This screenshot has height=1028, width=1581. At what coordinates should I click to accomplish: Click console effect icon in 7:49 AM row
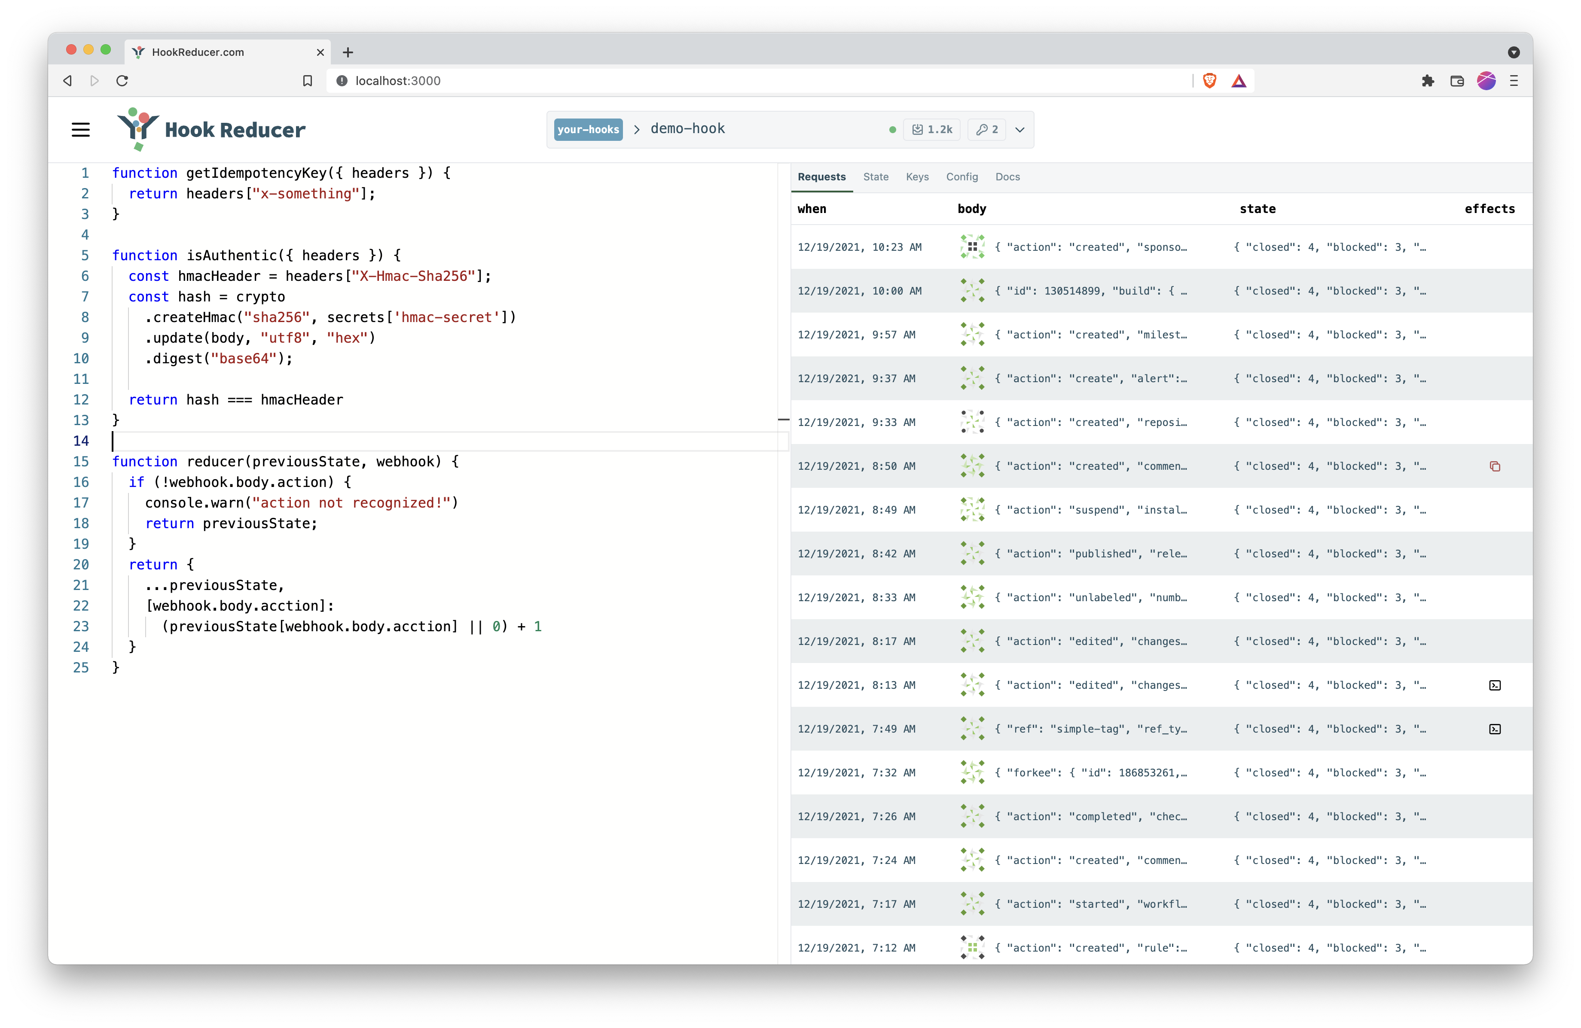pos(1495,729)
